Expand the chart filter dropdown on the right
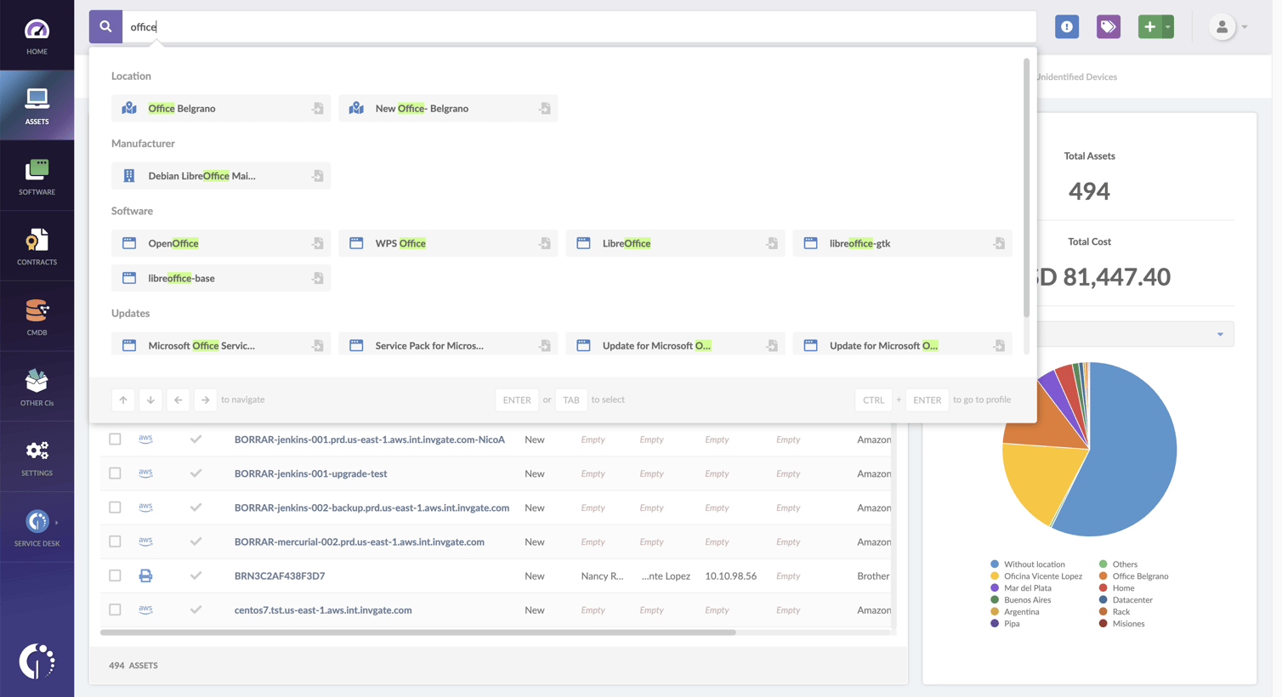 [1222, 334]
